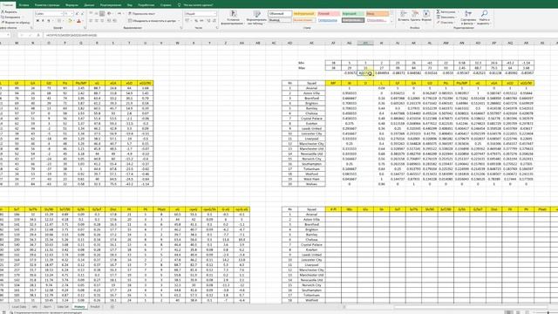The height and width of the screenshot is (314, 558).
Task: Toggle Italic formatting
Action: click(x=43, y=21)
